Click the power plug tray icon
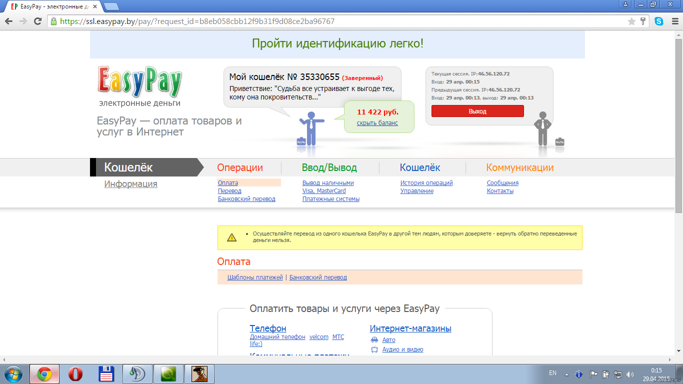This screenshot has width=683, height=384. tap(605, 374)
